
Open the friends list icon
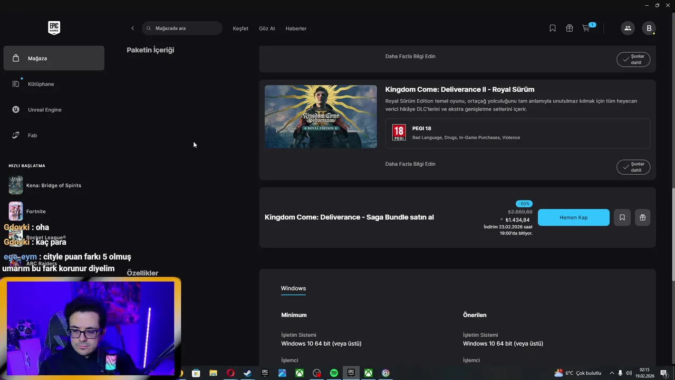click(628, 28)
